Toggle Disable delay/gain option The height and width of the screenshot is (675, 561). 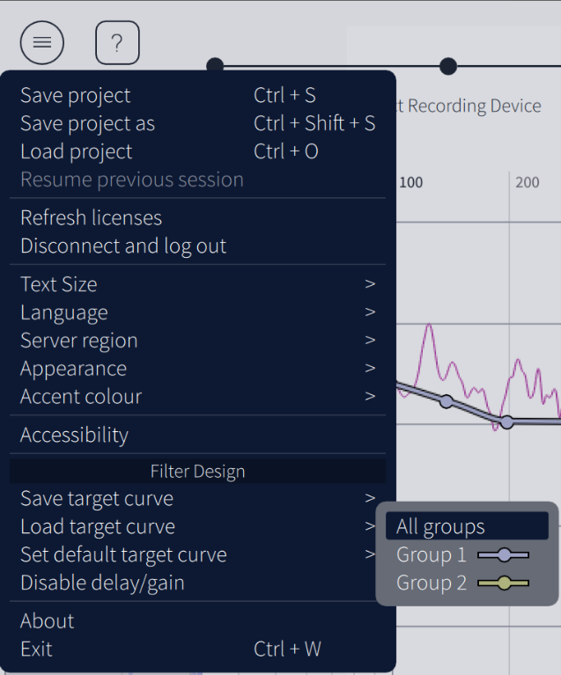pos(102,583)
